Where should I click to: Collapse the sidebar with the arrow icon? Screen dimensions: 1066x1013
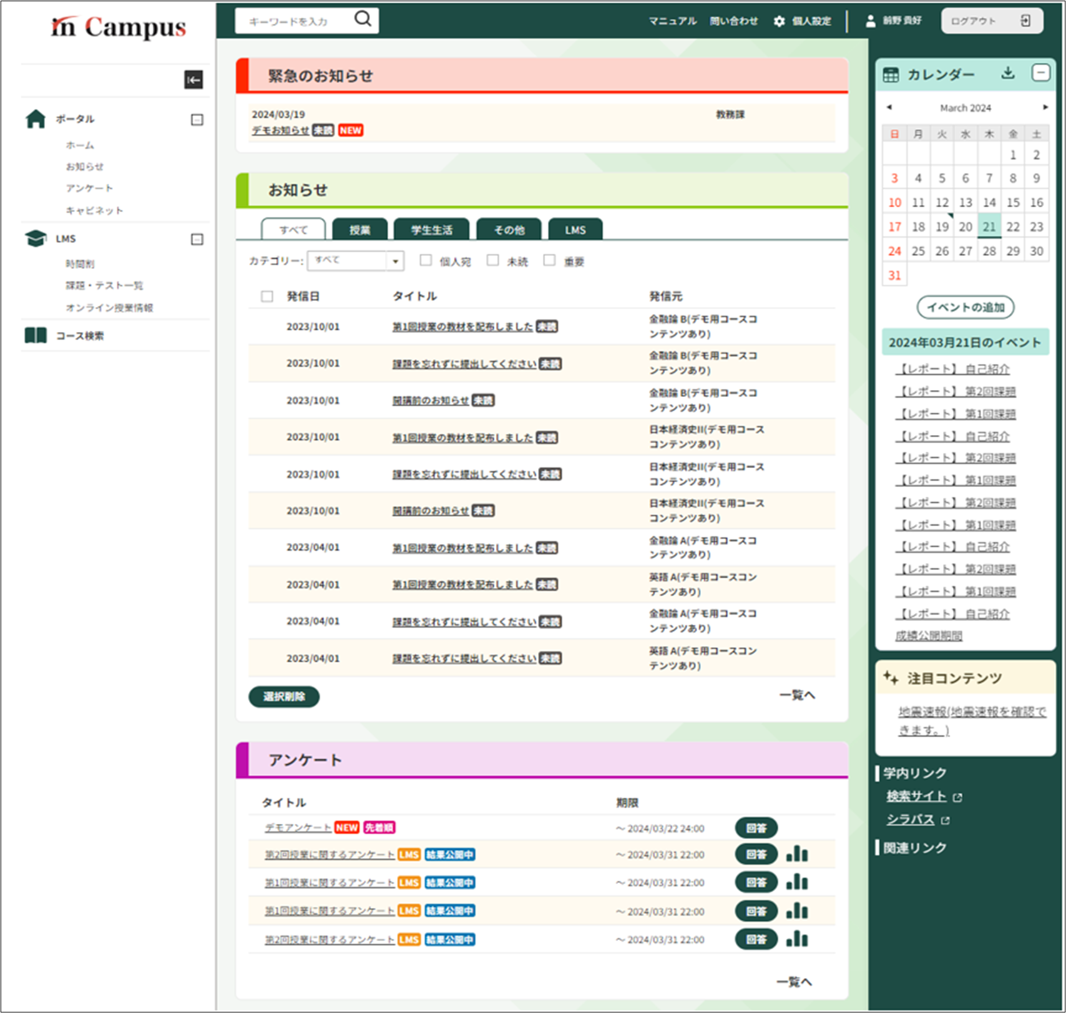[x=193, y=80]
